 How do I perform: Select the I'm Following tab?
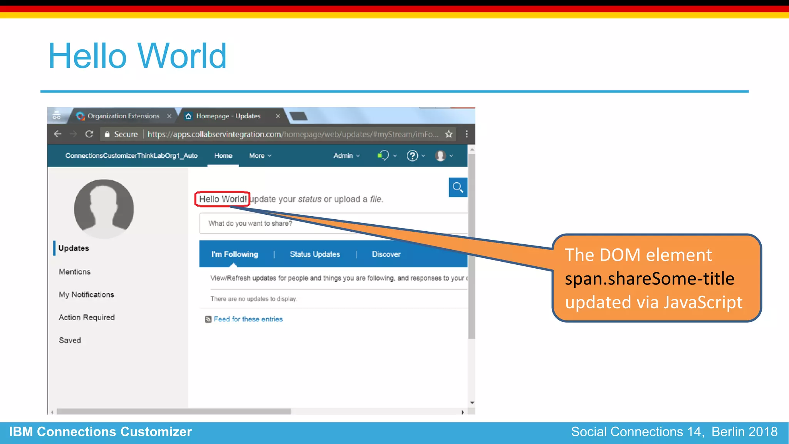tap(235, 254)
